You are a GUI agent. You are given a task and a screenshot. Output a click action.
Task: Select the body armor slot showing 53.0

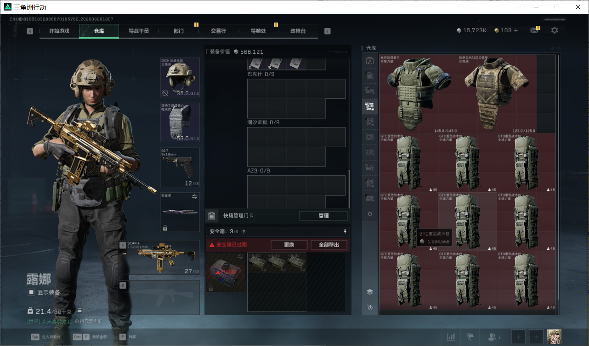[180, 122]
